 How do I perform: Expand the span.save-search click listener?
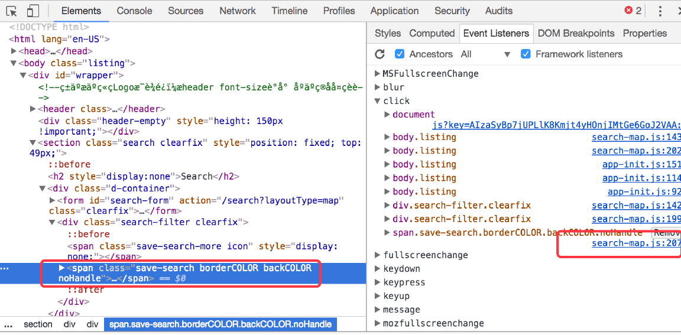387,233
